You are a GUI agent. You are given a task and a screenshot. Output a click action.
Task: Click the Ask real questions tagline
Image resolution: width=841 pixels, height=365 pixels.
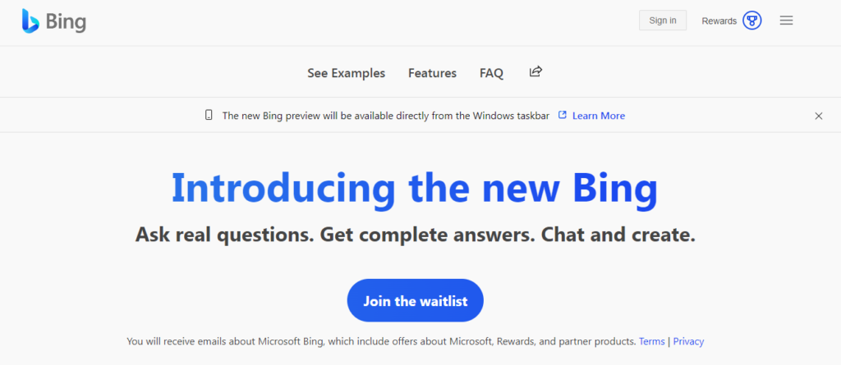[415, 235]
